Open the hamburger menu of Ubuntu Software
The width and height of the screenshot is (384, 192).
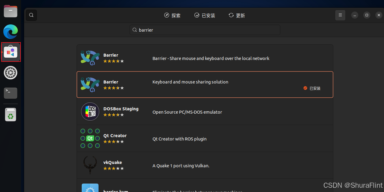tap(340, 15)
